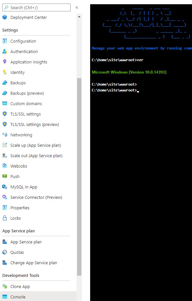Viewport: 192px width, 301px height.
Task: Open Scale up (App Service plan)
Action: [35, 145]
